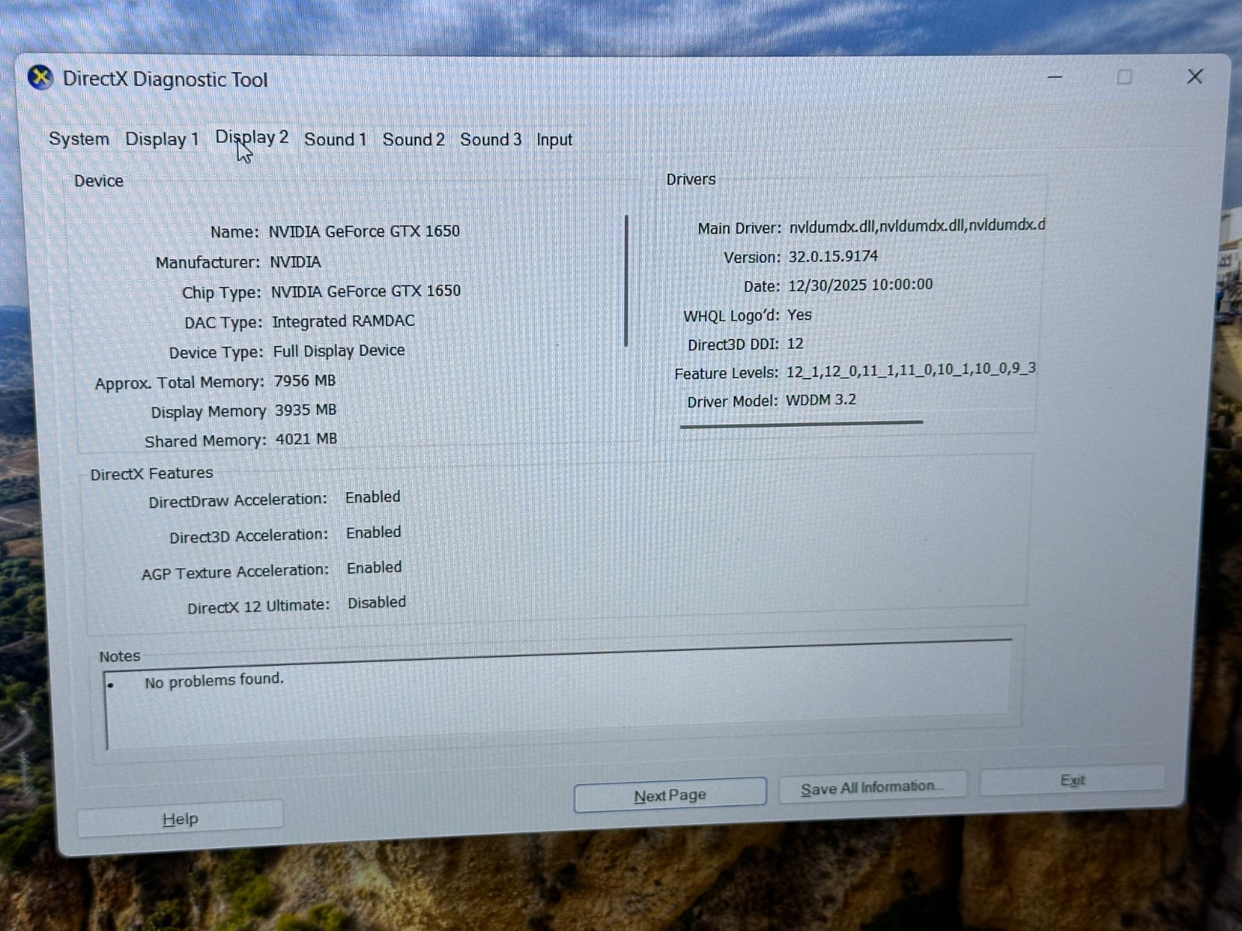Click Save All Information button
The image size is (1242, 931).
tap(873, 787)
